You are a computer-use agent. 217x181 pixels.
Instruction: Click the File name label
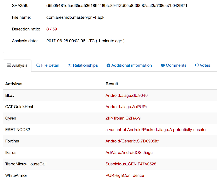point(21,17)
